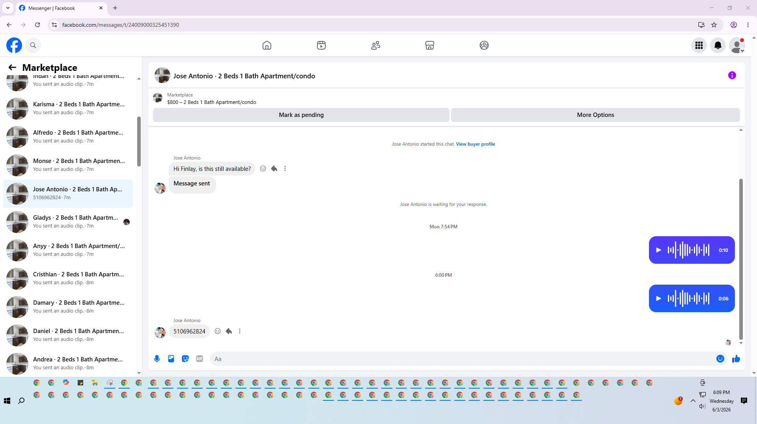
Task: Open conversation information panel
Action: (732, 75)
